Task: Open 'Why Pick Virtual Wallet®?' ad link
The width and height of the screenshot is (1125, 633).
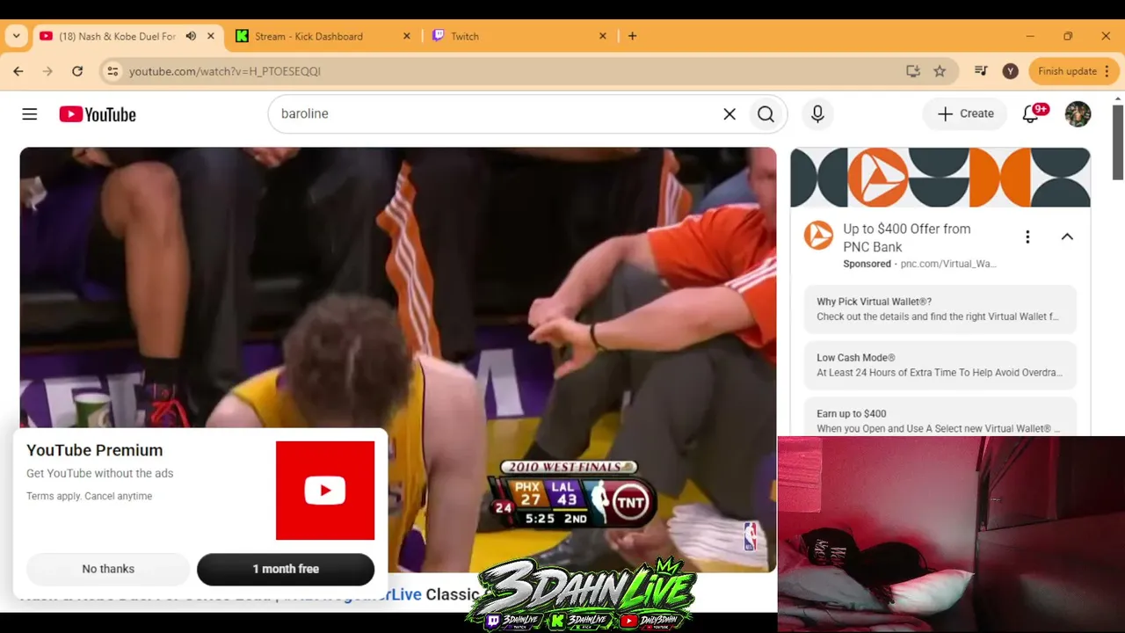Action: (940, 309)
